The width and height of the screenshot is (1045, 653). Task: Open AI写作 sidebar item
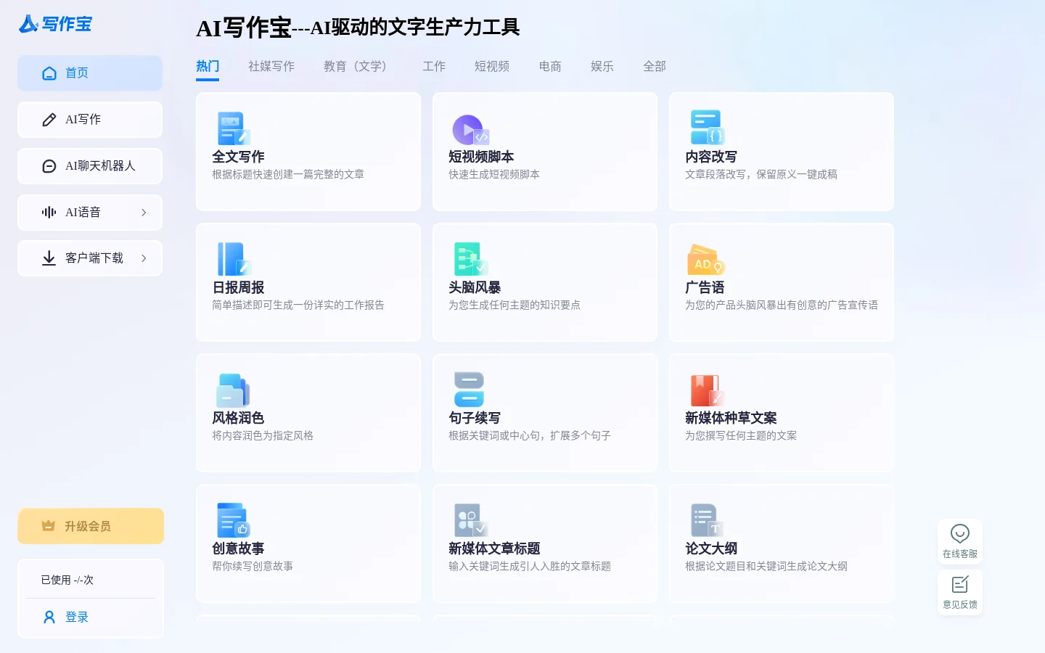(90, 120)
